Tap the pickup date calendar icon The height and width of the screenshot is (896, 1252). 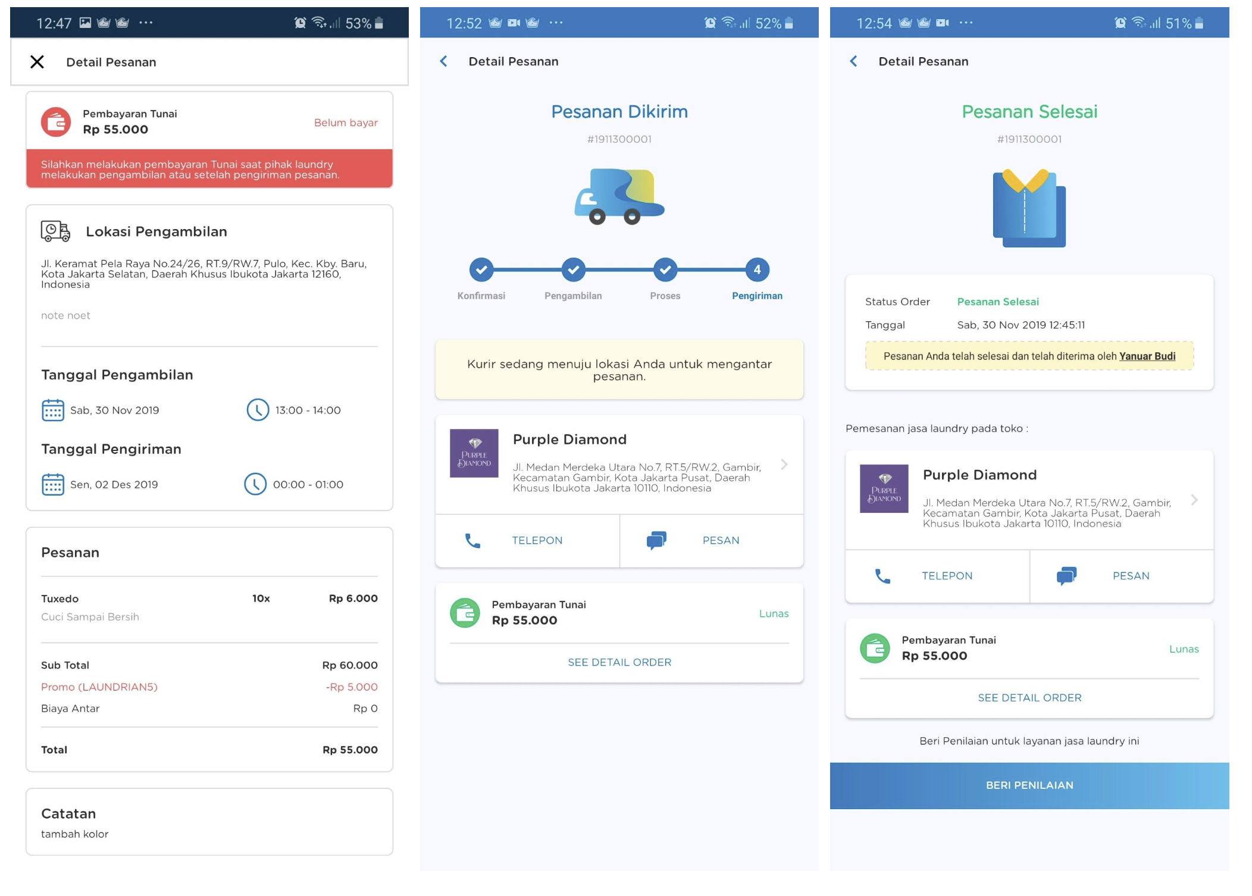coord(53,410)
